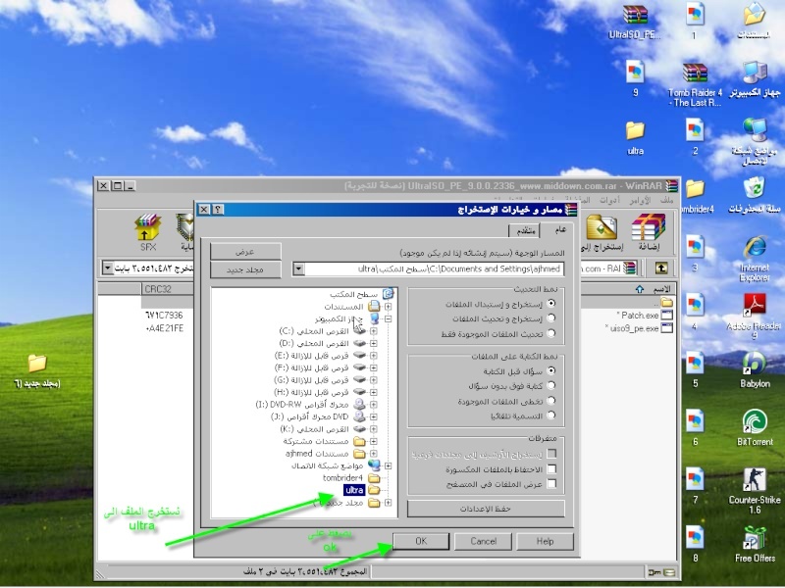The height and width of the screenshot is (588, 785).
Task: Collapse the جهاز الكمبيوتر tree node
Action: click(388, 318)
